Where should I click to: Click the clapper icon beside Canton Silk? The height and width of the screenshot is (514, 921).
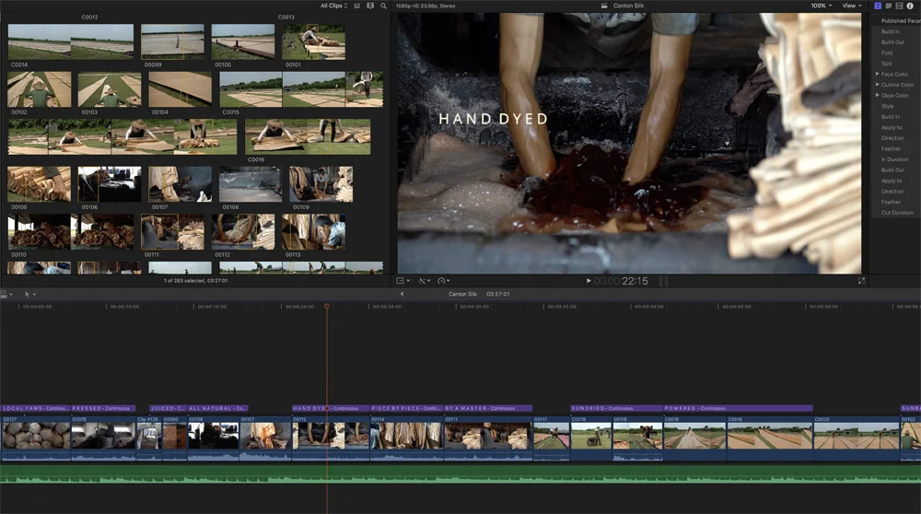(604, 6)
